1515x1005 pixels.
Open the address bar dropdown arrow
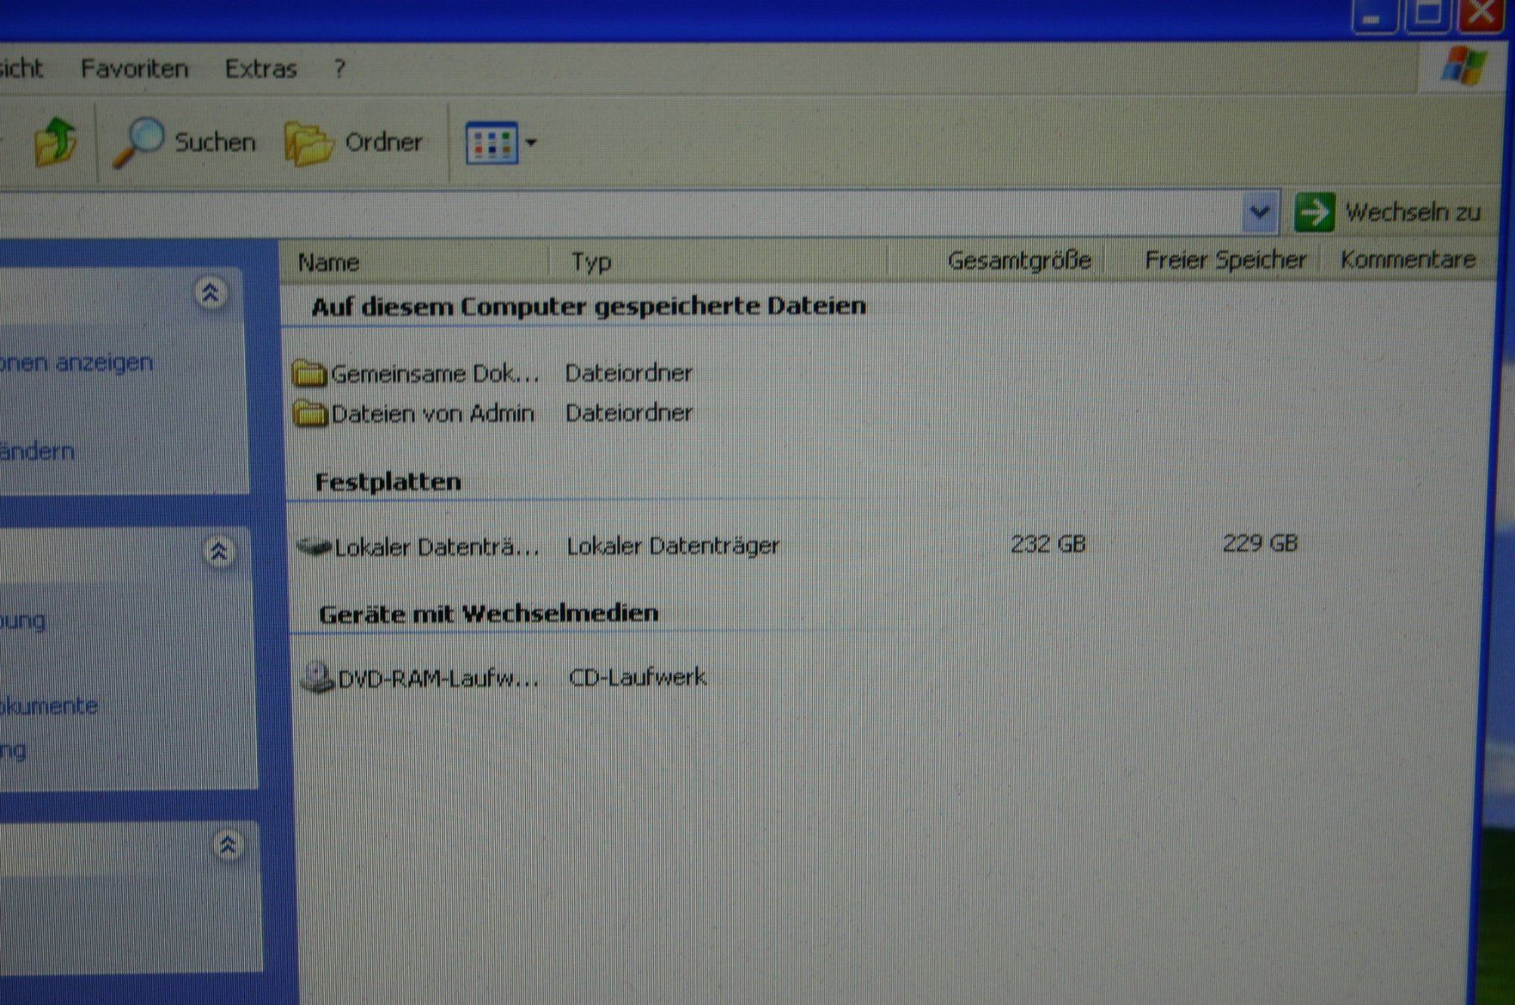pyautogui.click(x=1260, y=212)
